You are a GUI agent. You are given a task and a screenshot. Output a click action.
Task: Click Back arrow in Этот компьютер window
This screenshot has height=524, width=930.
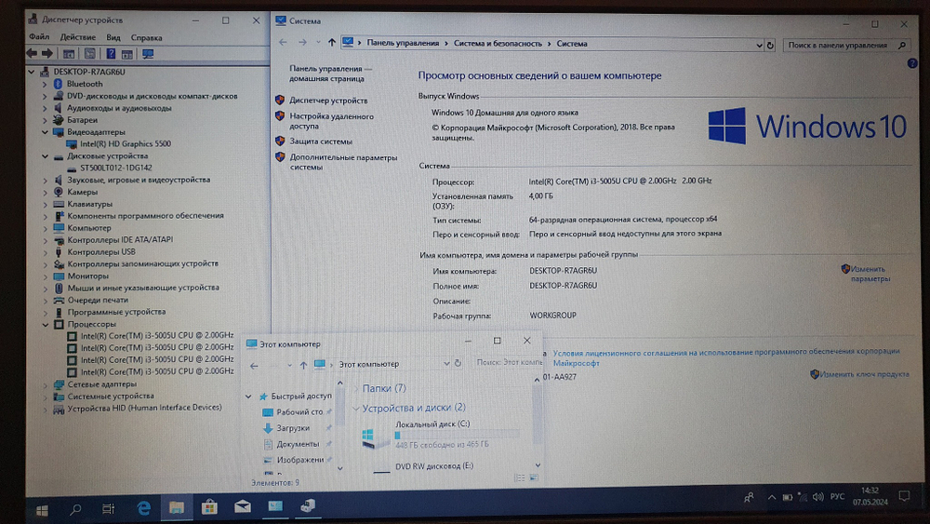click(x=254, y=366)
